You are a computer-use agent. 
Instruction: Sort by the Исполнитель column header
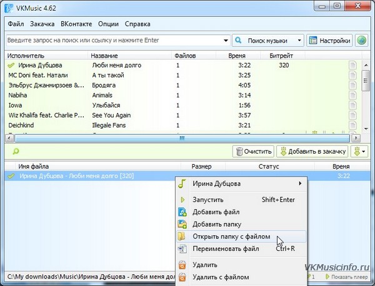coord(46,56)
